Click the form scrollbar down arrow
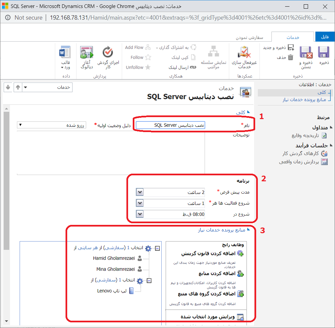The height and width of the screenshot is (328, 335). (x=6, y=321)
